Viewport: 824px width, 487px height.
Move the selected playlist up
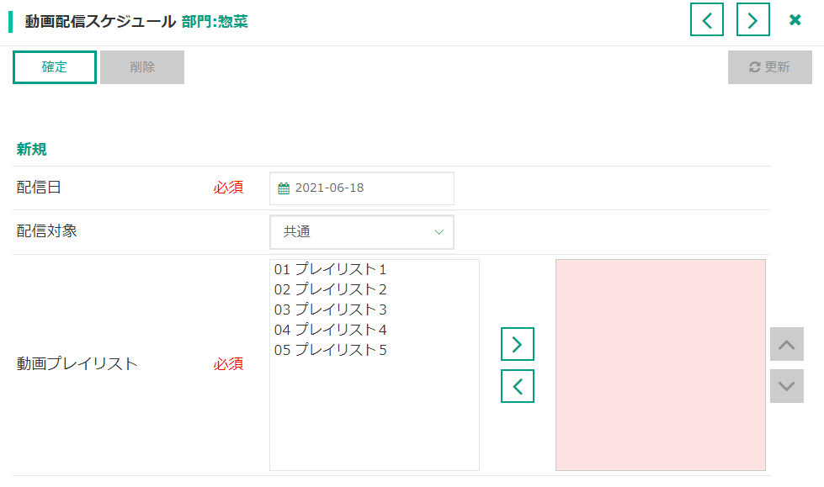[786, 344]
